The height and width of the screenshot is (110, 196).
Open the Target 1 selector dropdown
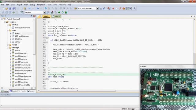44,13
